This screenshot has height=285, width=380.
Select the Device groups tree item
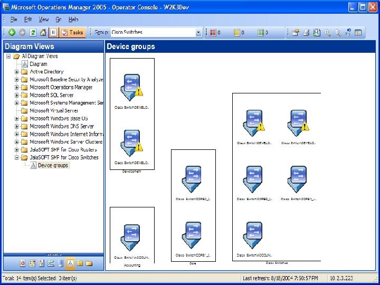[53, 166]
